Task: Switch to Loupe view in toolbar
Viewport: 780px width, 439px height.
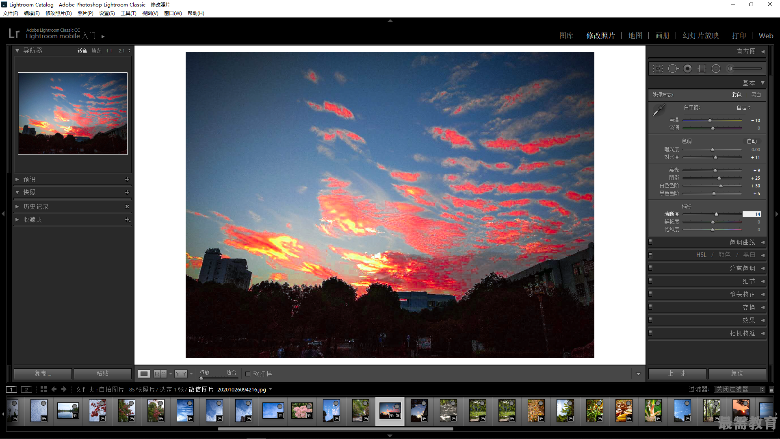Action: click(x=144, y=374)
